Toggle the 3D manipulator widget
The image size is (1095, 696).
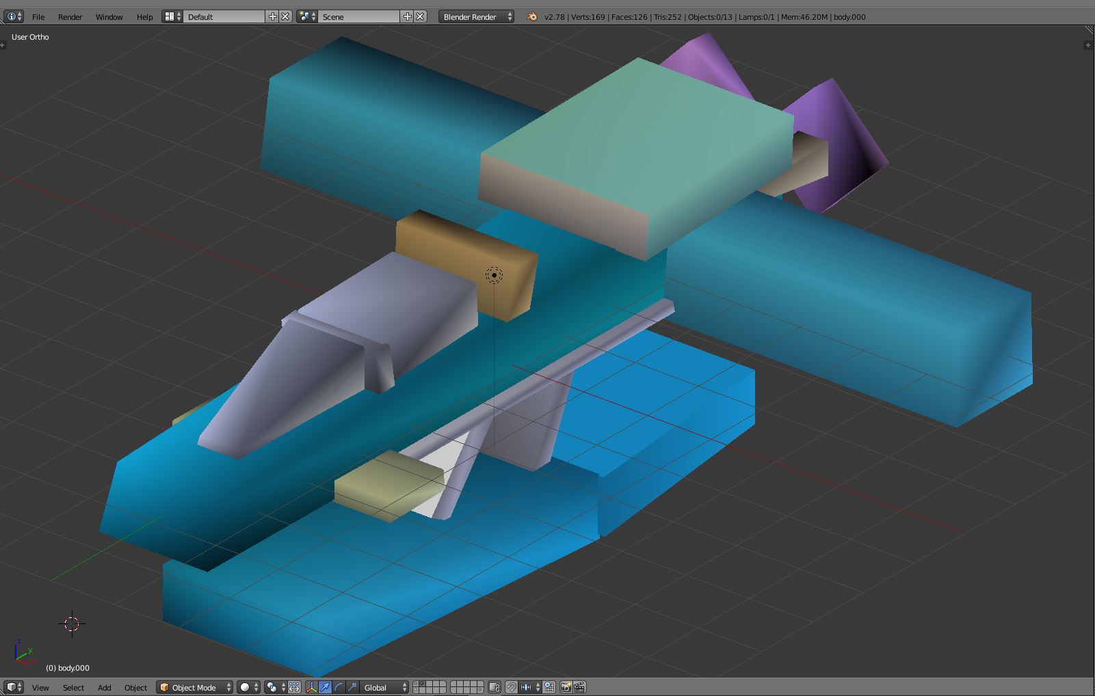[x=312, y=687]
